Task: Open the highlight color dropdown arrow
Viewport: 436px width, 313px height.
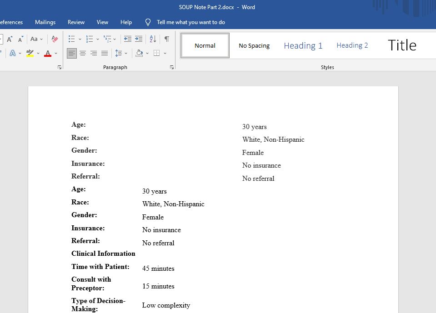Action: (x=38, y=53)
